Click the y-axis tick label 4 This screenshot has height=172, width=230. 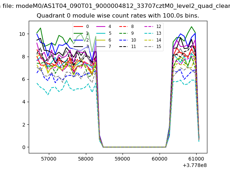(23, 102)
